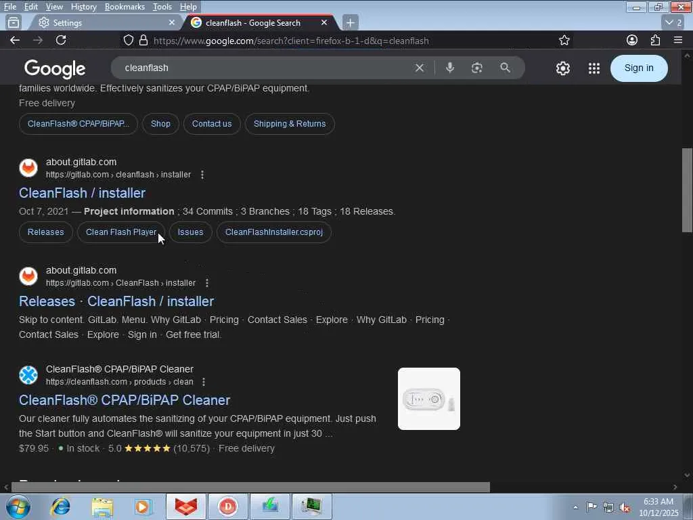Switch to the Settings tab
Image resolution: width=693 pixels, height=520 pixels.
[x=106, y=22]
